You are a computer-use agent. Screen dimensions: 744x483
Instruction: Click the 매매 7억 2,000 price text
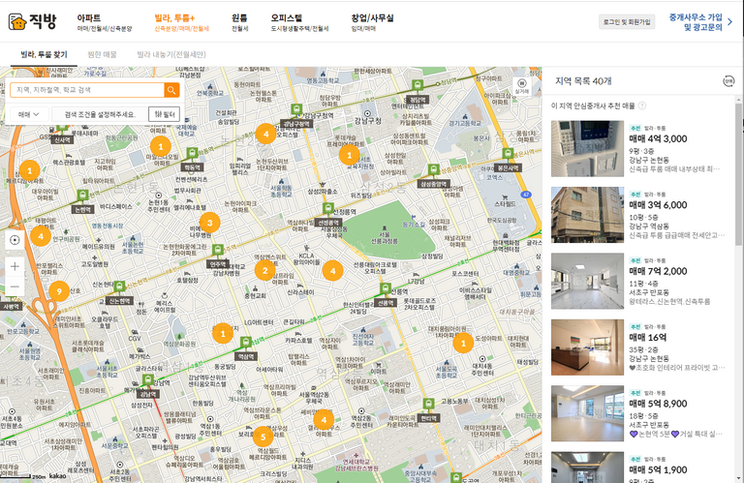pyautogui.click(x=658, y=271)
